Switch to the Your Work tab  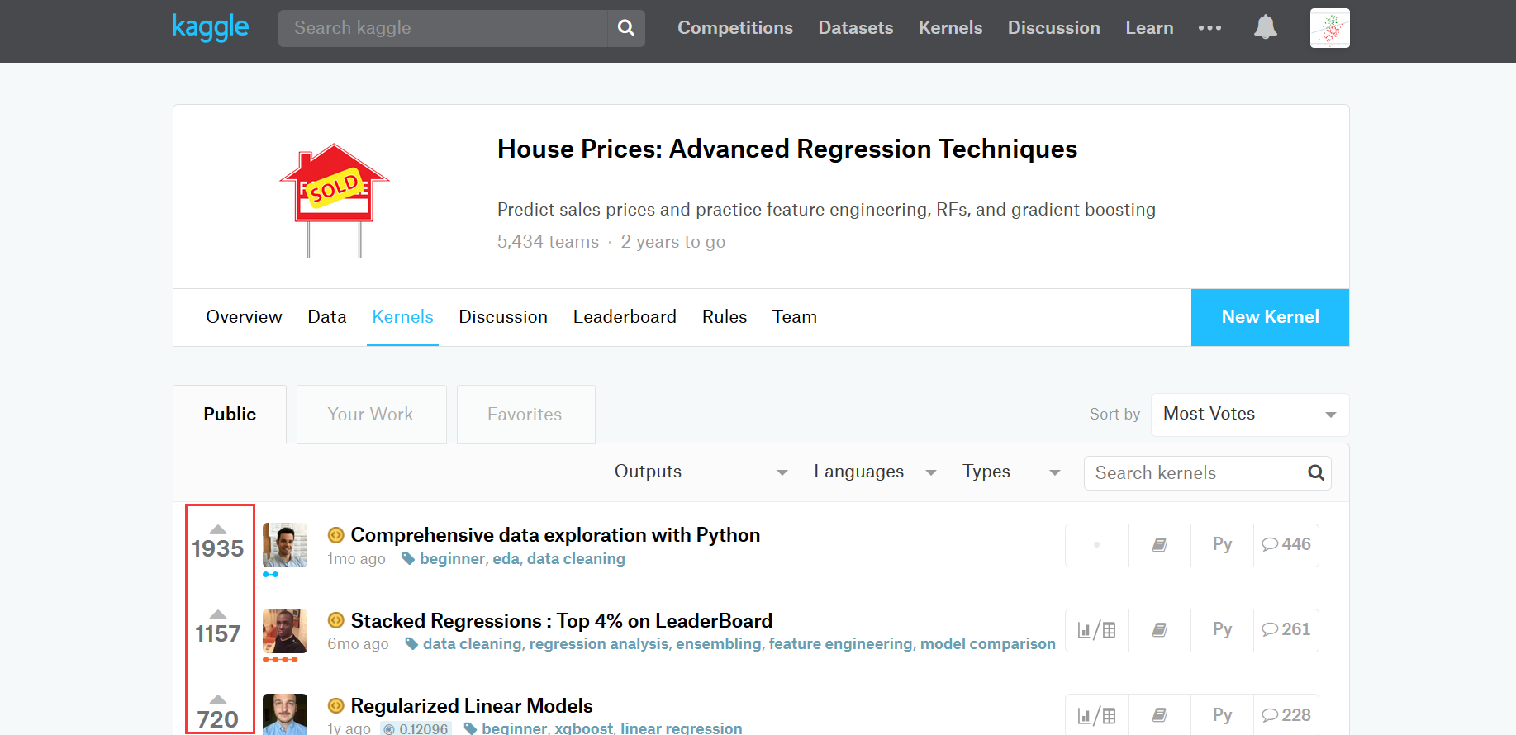(371, 414)
